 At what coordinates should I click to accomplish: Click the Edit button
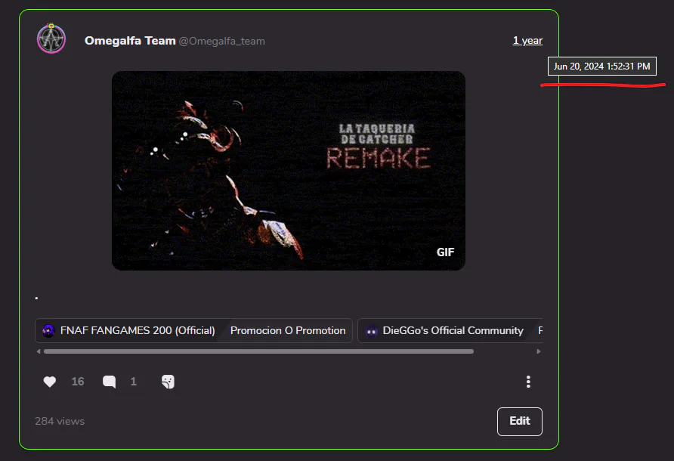coord(520,421)
